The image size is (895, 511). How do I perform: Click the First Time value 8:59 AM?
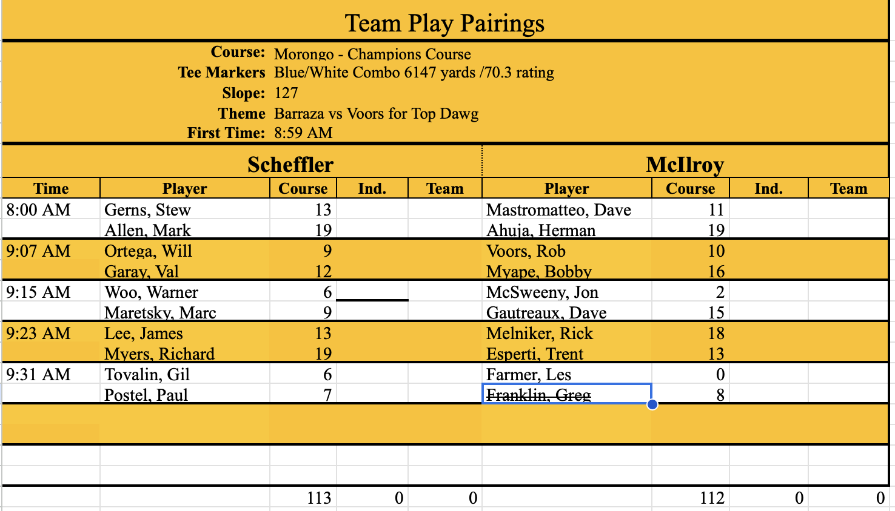(303, 133)
